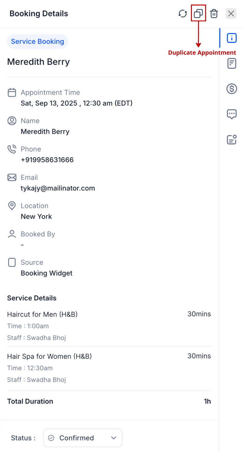Select the email tykajy@mailinator.com
This screenshot has width=242, height=451.
tap(58, 188)
